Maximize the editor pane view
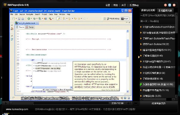This screenshot has height=115, width=180. click(129, 23)
